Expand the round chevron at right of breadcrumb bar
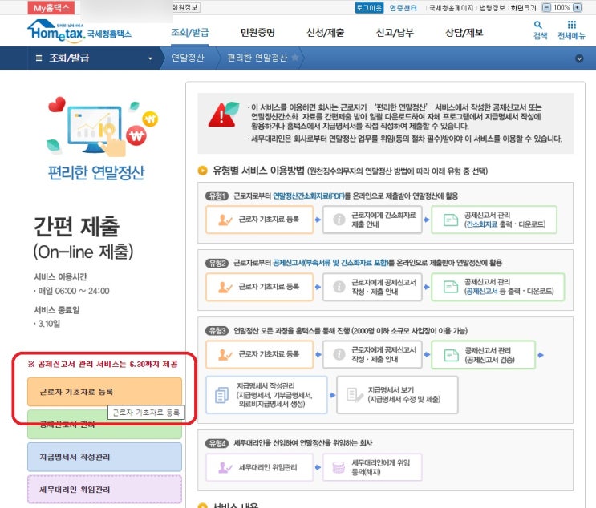 coord(579,58)
